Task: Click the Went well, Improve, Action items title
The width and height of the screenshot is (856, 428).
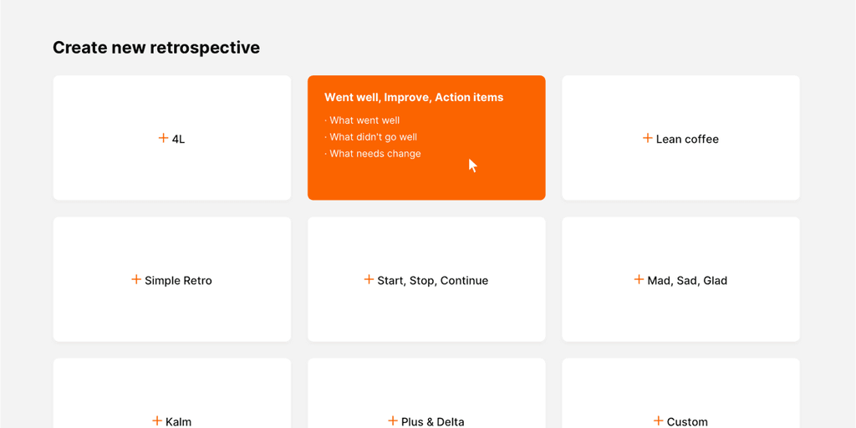Action: (414, 97)
